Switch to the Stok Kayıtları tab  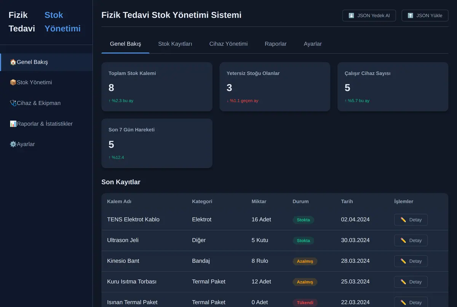[175, 44]
